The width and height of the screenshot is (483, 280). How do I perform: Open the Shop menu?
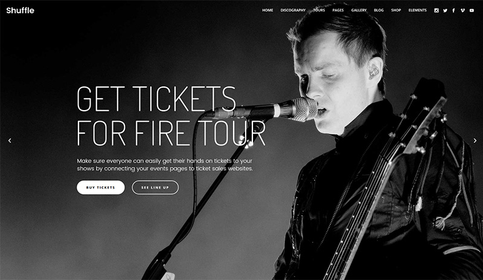click(x=396, y=10)
